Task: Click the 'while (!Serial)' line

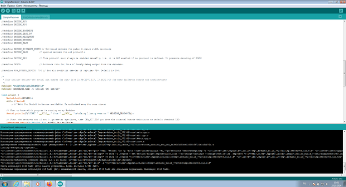Action: pos(16,101)
